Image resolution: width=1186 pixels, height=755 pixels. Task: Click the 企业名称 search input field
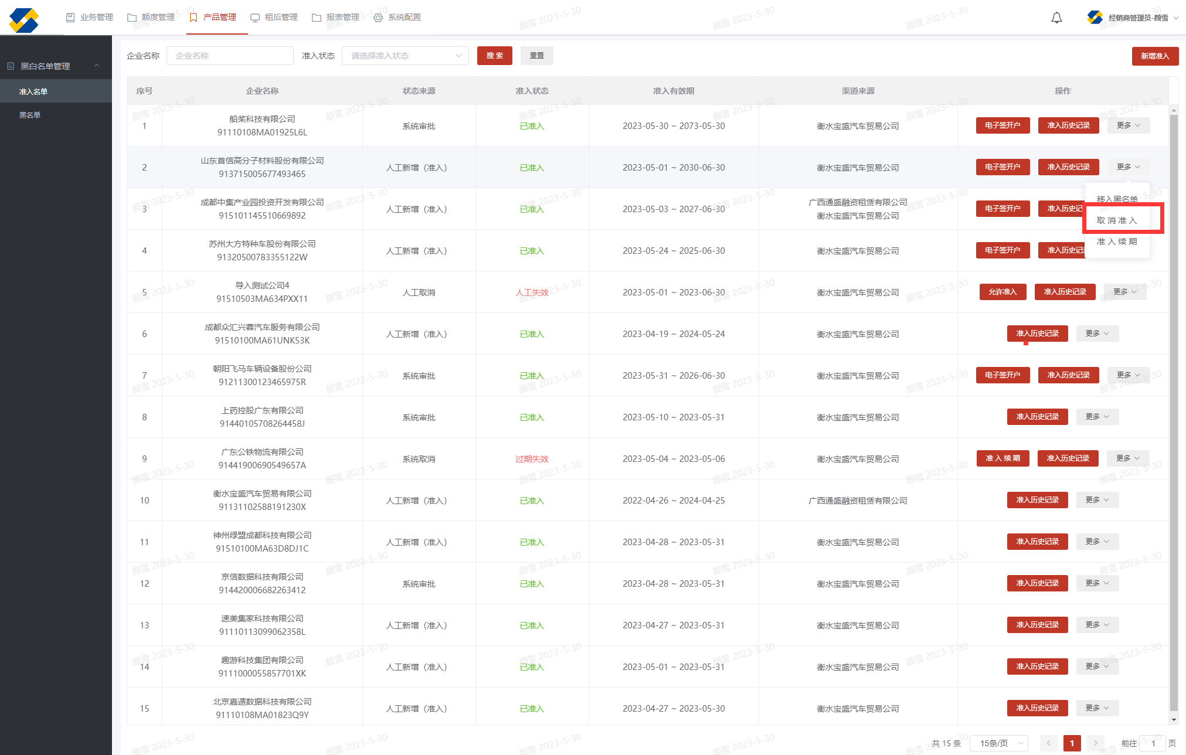coord(230,56)
